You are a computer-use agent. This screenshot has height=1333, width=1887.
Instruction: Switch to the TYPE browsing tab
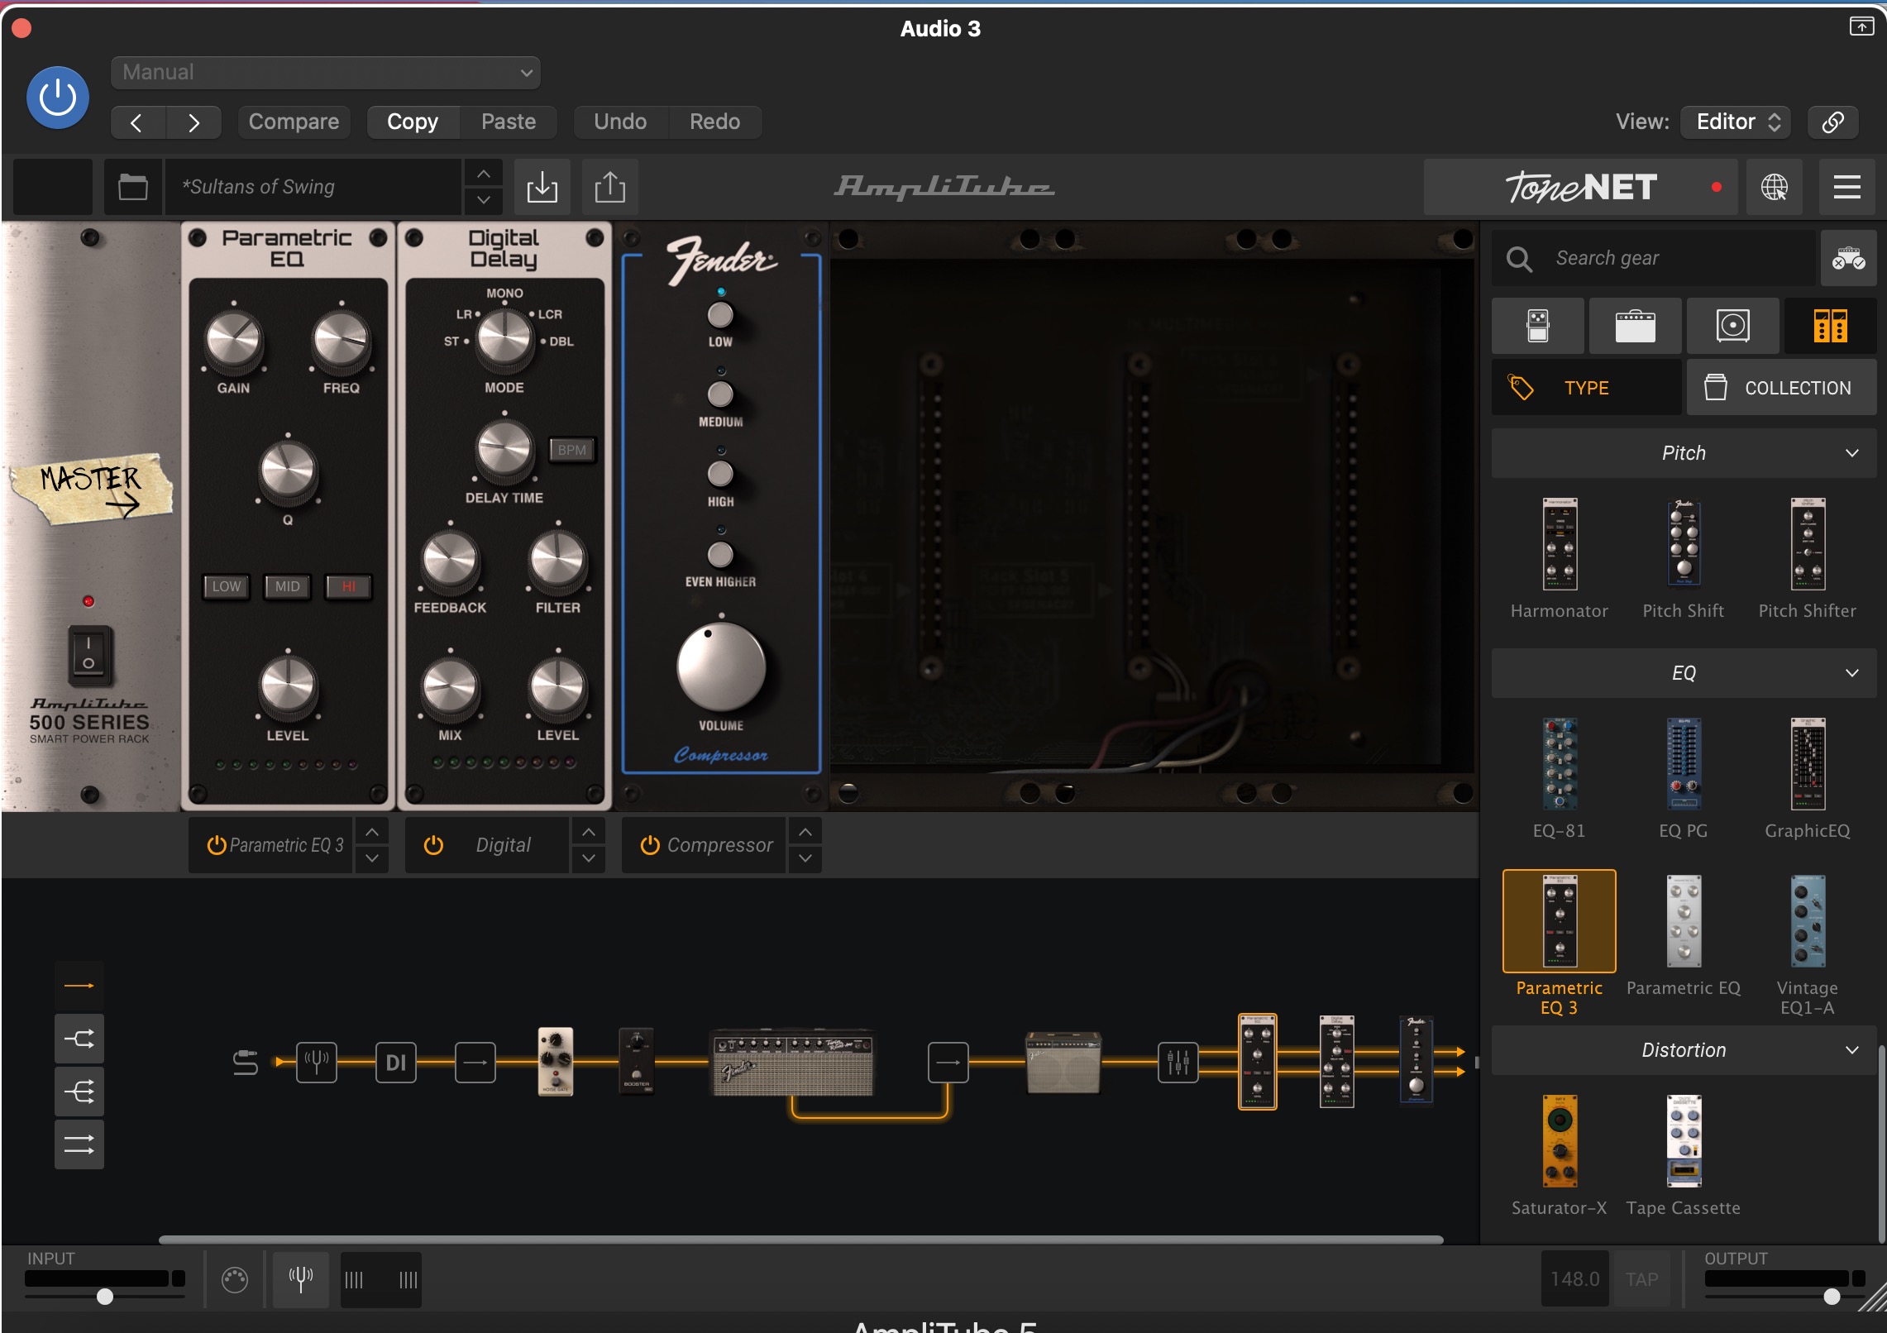coord(1586,388)
